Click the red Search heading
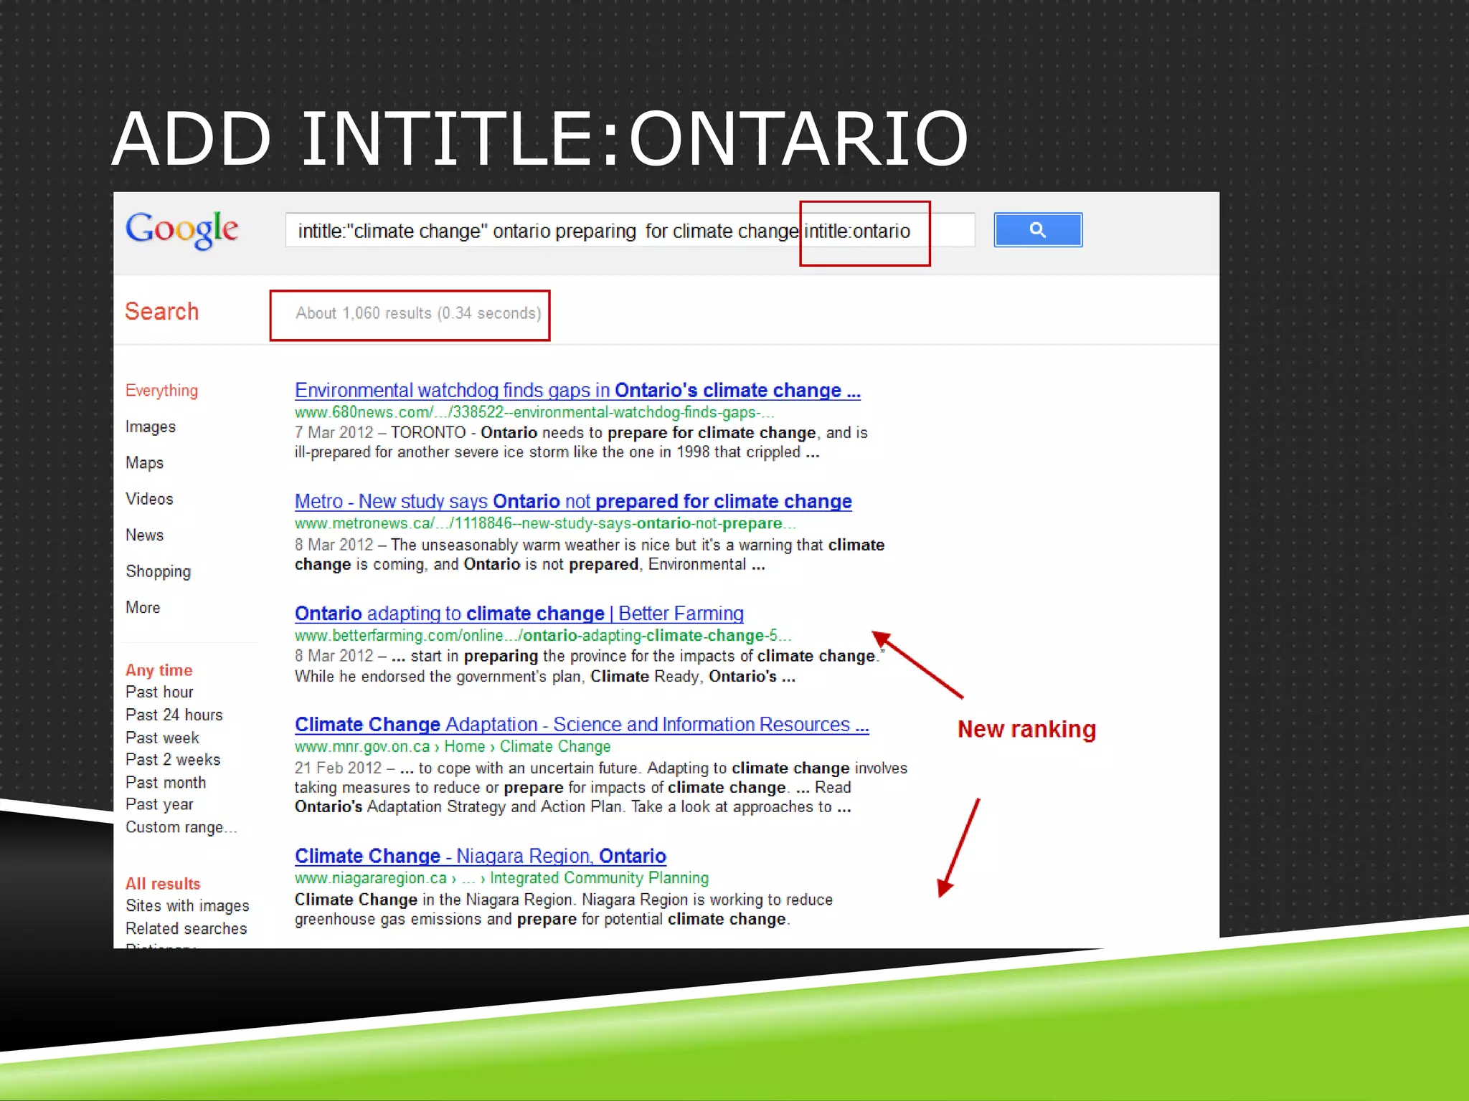Image resolution: width=1469 pixels, height=1101 pixels. [161, 311]
